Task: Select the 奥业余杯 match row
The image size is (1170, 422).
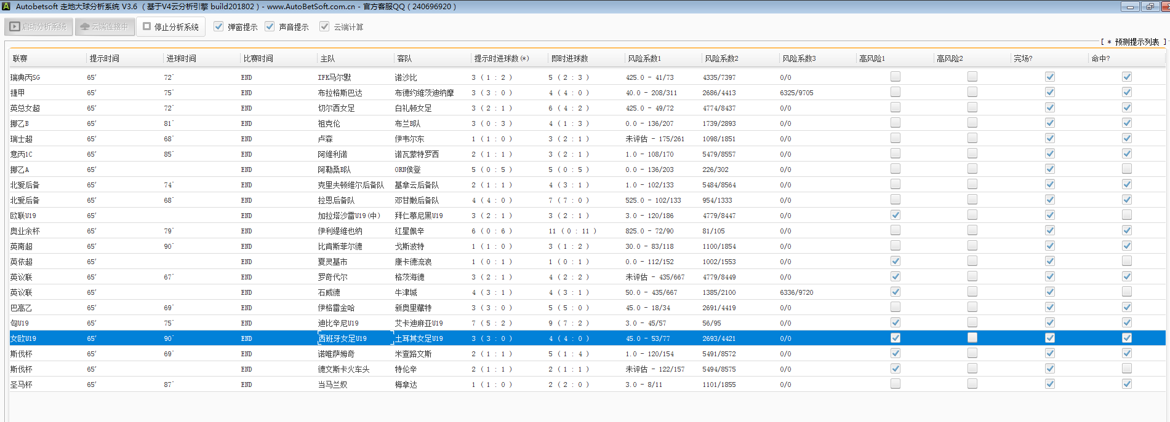Action: 25,231
